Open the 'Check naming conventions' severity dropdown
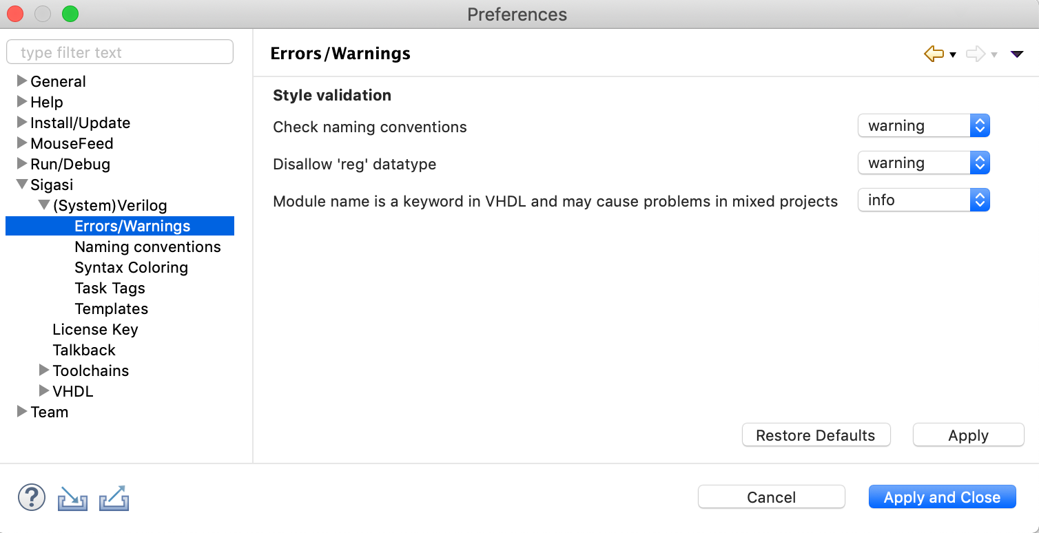This screenshot has height=533, width=1039. click(x=923, y=126)
